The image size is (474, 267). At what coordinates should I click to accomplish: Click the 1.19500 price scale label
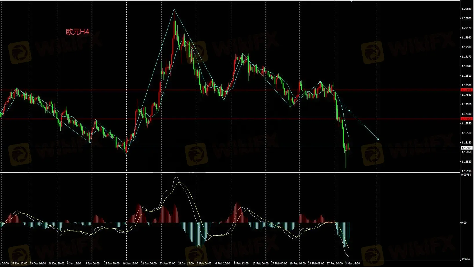pyautogui.click(x=466, y=47)
